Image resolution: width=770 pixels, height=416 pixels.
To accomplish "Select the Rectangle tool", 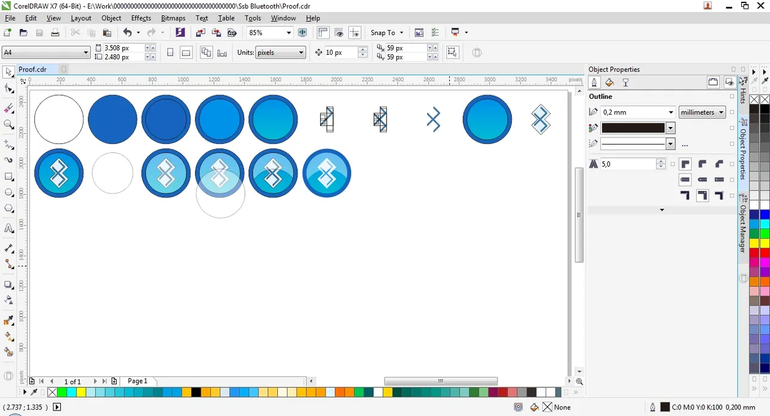I will (x=8, y=177).
